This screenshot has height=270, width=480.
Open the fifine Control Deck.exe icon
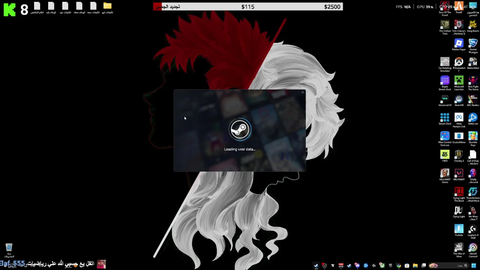(x=445, y=139)
